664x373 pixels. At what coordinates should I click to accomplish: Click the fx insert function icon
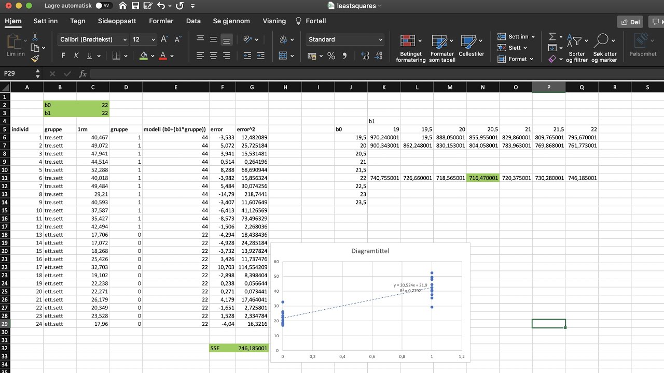(x=83, y=74)
